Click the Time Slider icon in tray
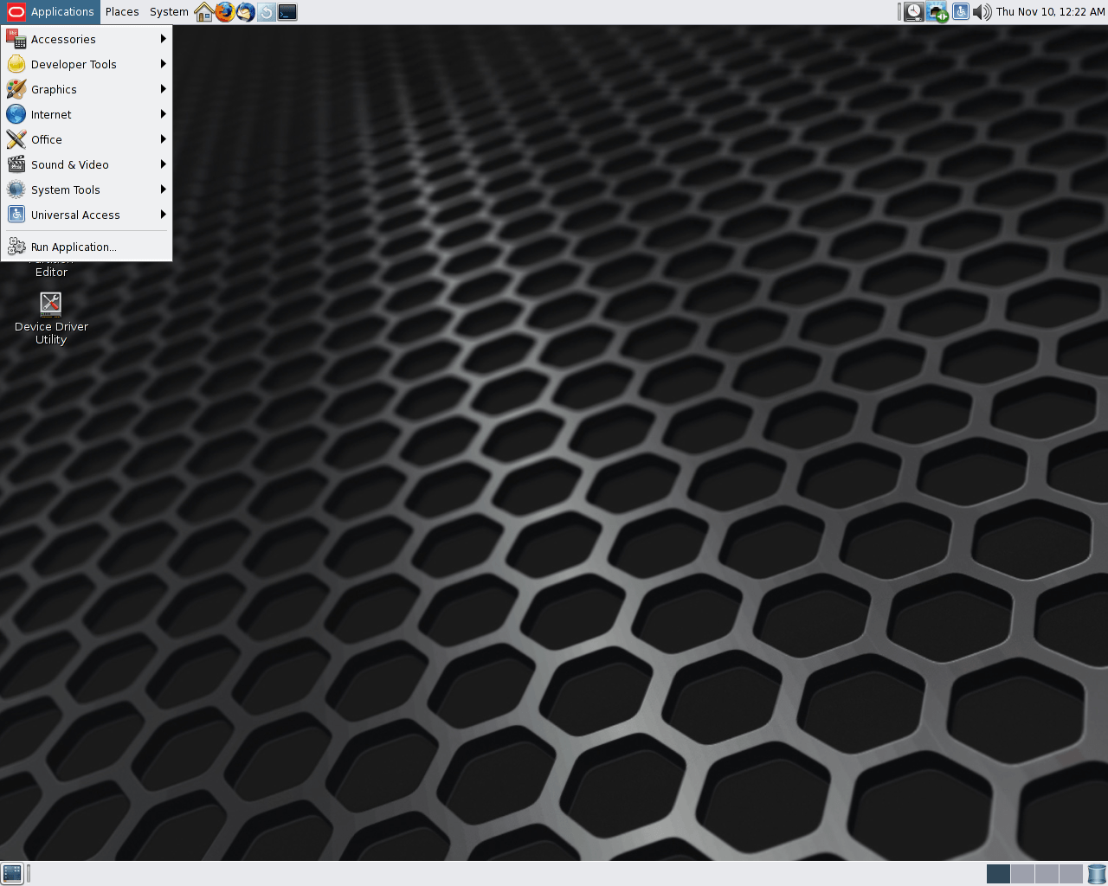Image resolution: width=1108 pixels, height=886 pixels. (x=914, y=12)
